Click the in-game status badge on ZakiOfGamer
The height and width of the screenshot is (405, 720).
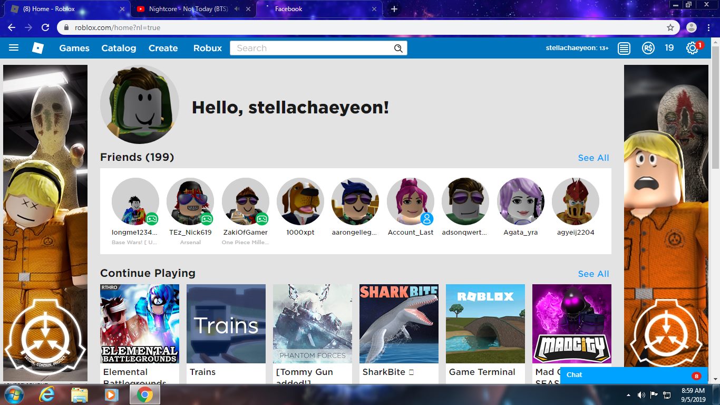click(262, 218)
